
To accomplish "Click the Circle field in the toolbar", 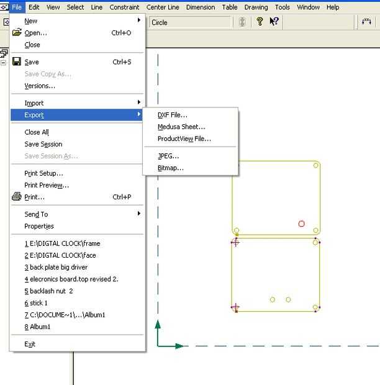I will [x=189, y=22].
